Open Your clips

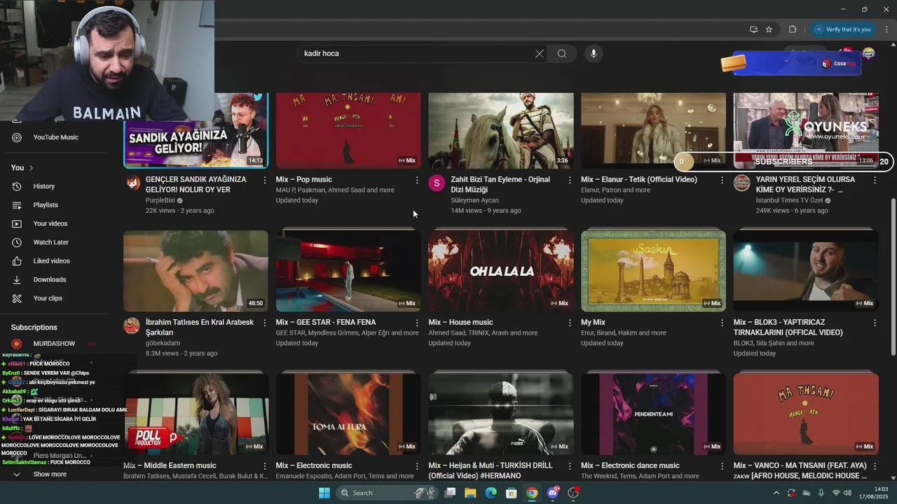point(48,298)
